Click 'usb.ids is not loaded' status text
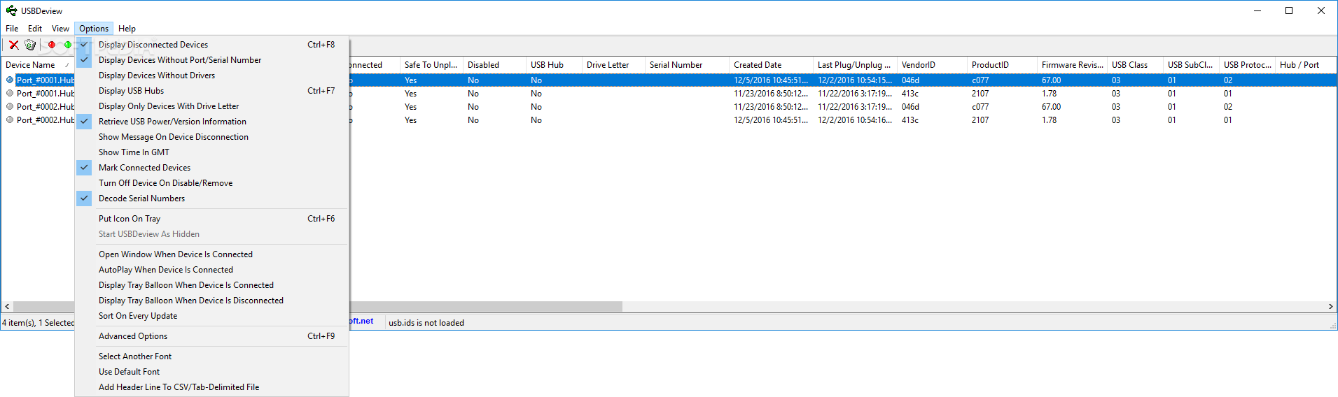1338x397 pixels. click(426, 323)
